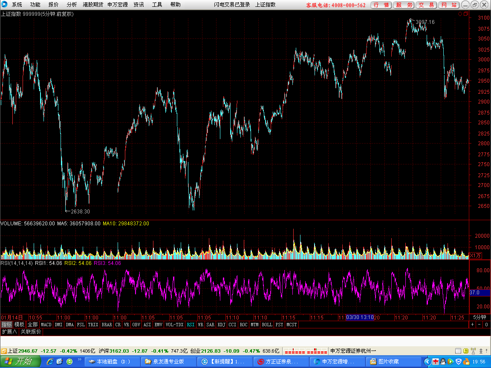Viewport: 491px width, 368px height.
Task: Click the antenna signal icon in status bar
Action: 473,351
